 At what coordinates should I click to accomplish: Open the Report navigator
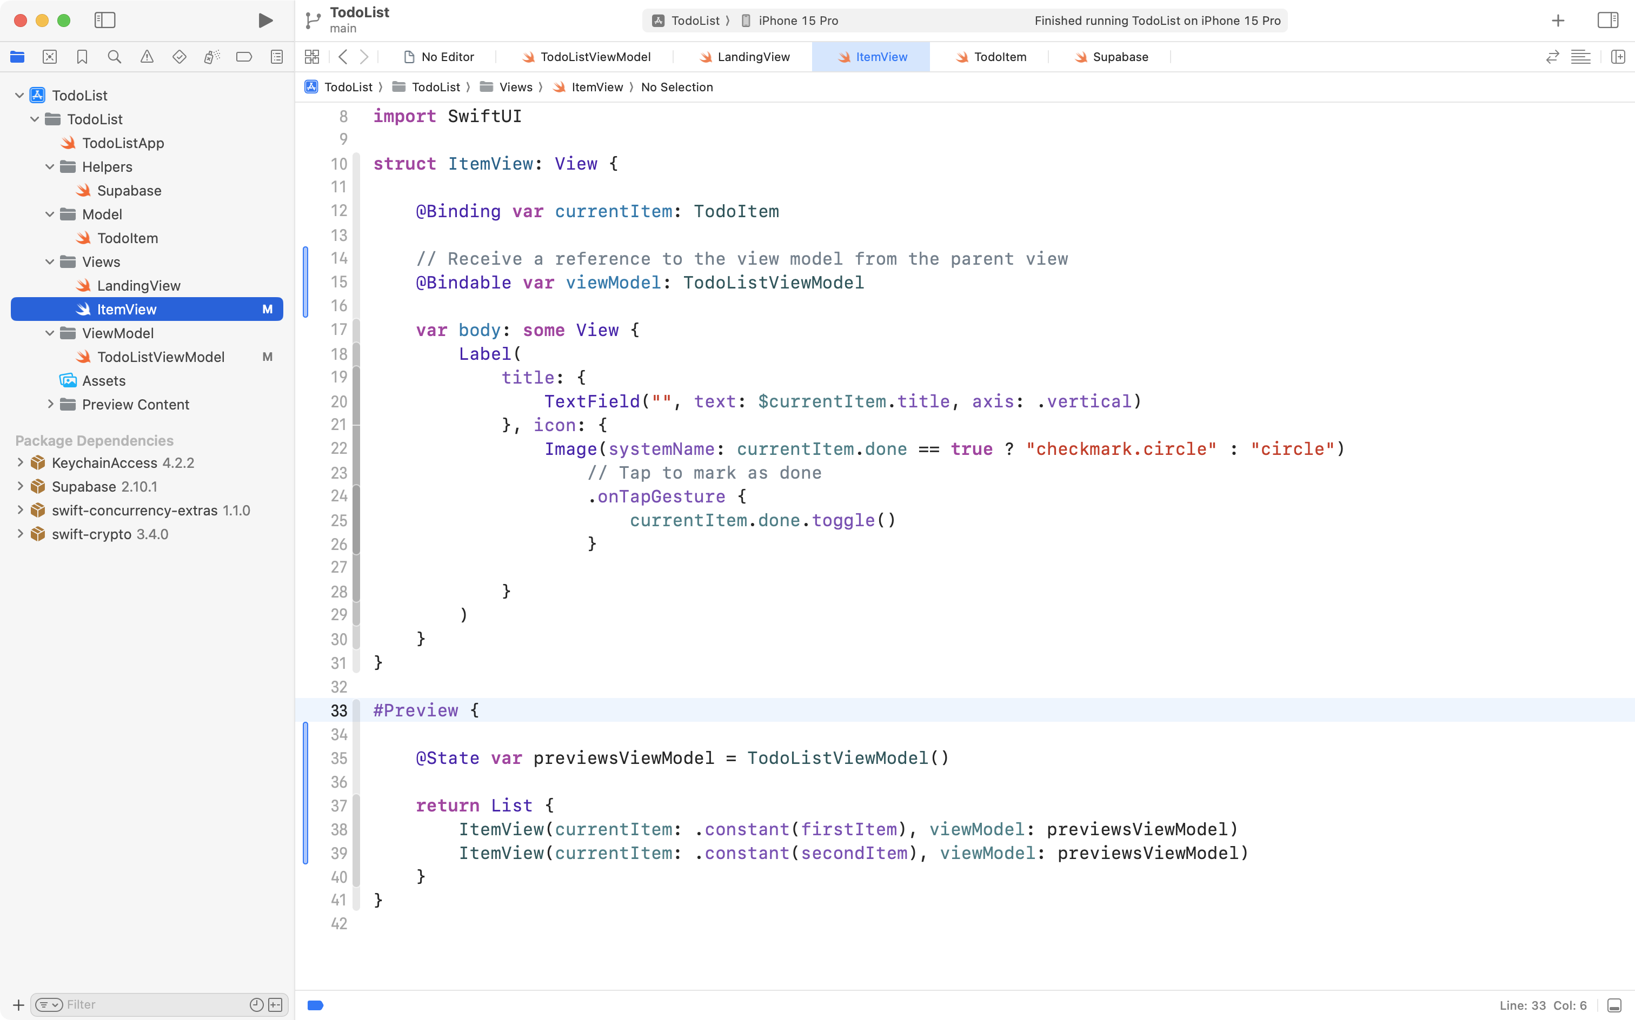pyautogui.click(x=277, y=57)
